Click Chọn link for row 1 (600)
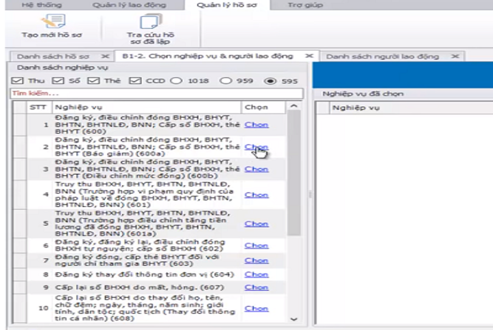This screenshot has height=330, width=493. [x=256, y=125]
